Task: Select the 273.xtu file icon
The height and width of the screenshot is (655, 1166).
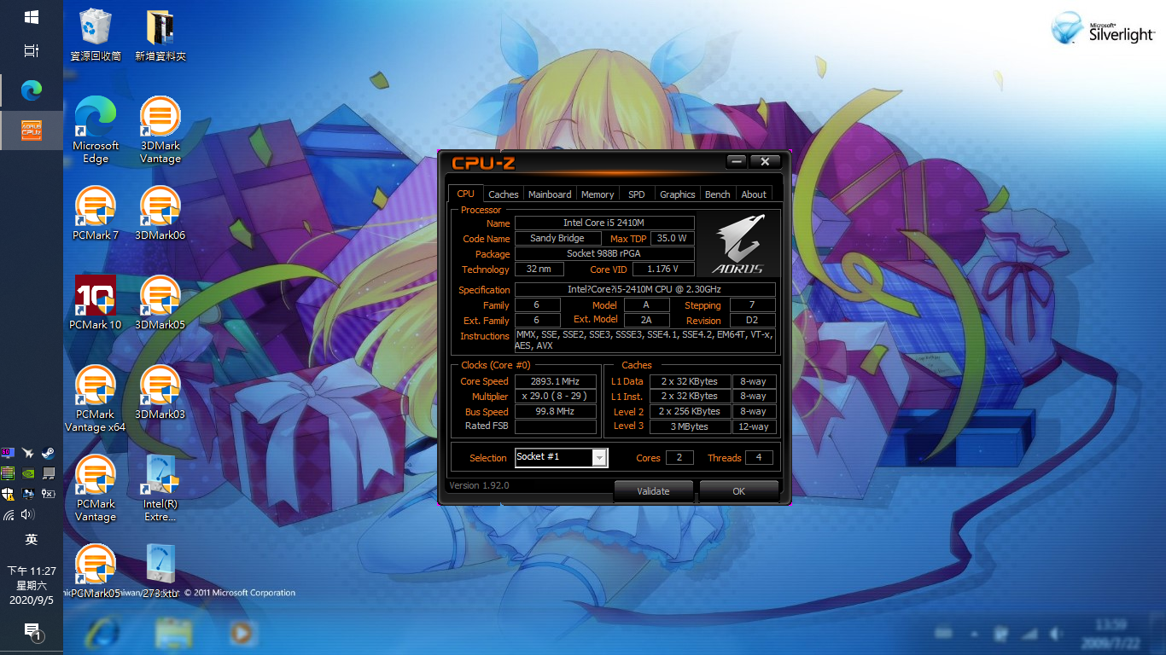Action: 160,571
